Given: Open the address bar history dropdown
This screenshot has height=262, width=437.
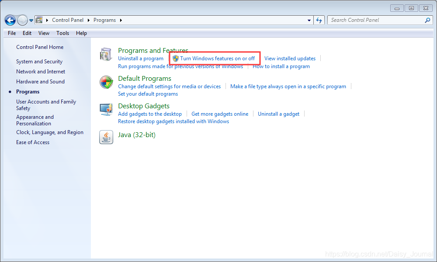Looking at the screenshot, I should [x=309, y=21].
